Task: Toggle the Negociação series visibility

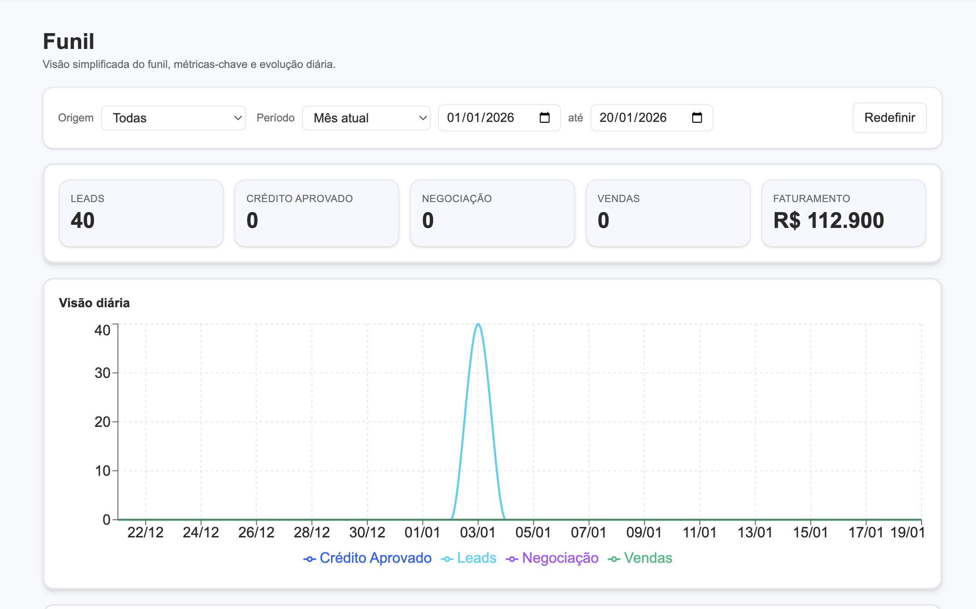Action: coord(560,558)
